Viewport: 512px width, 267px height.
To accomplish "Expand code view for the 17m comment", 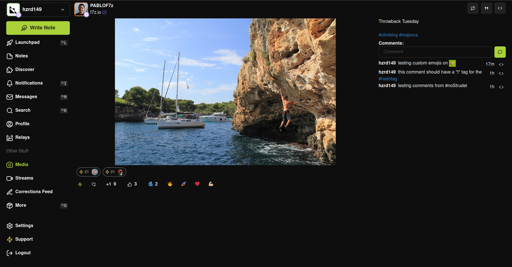I will (x=501, y=64).
